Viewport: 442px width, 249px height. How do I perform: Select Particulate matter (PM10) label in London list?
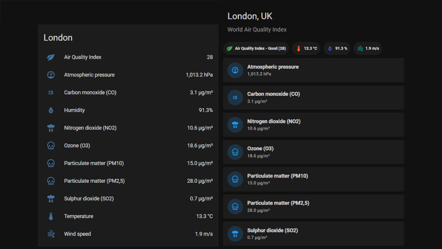pyautogui.click(x=94, y=163)
